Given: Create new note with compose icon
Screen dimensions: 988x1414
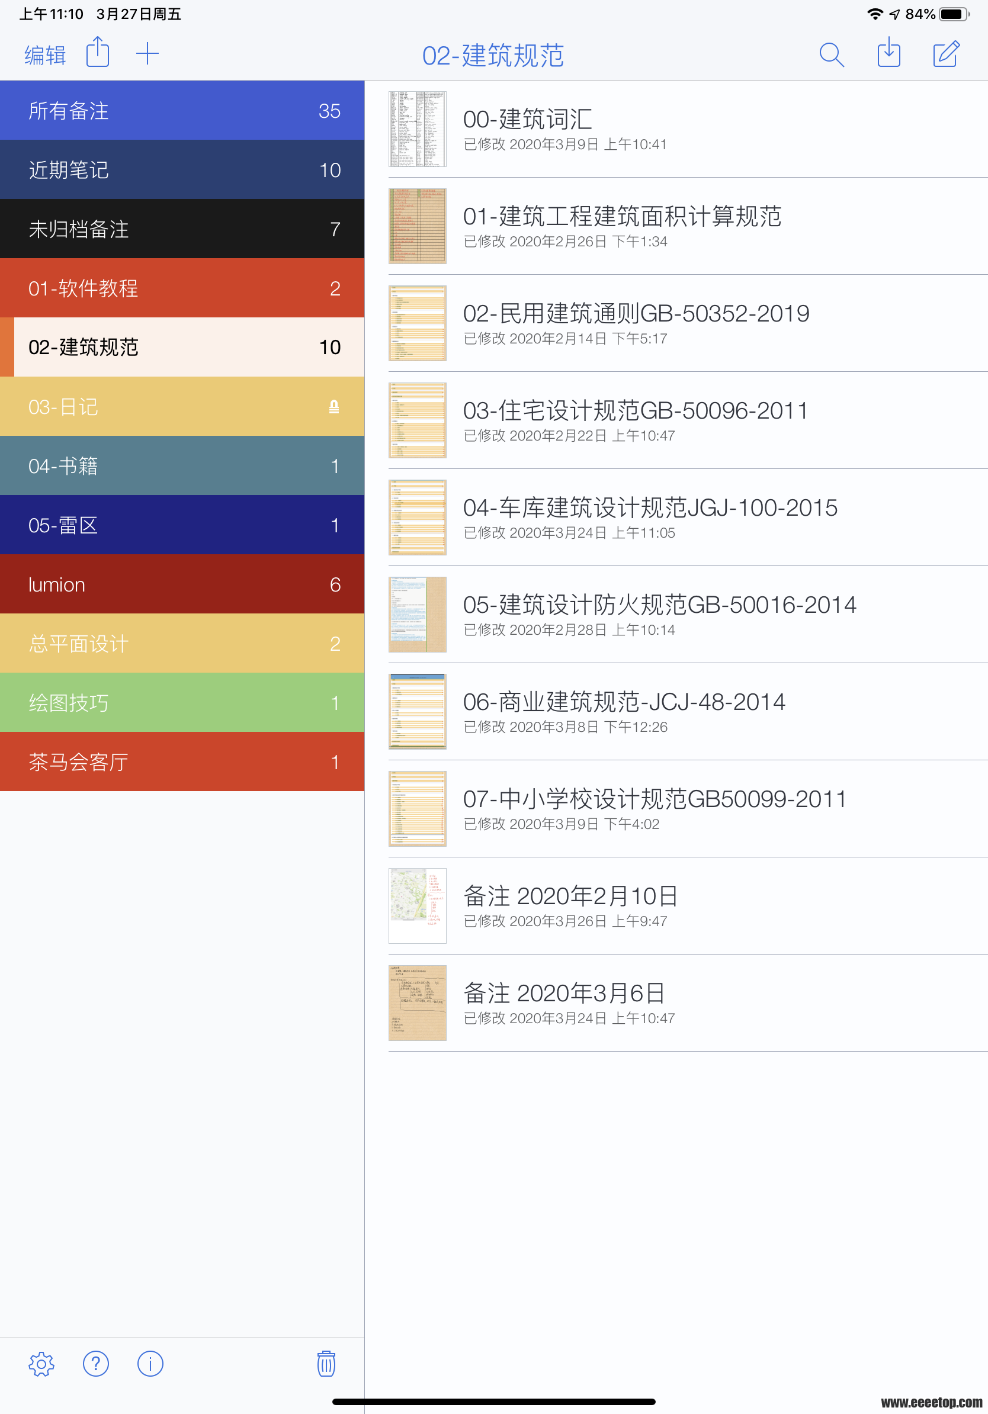Looking at the screenshot, I should [946, 53].
